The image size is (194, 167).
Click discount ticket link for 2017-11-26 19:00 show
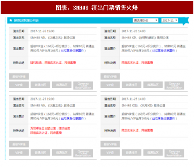[x=72, y=50]
